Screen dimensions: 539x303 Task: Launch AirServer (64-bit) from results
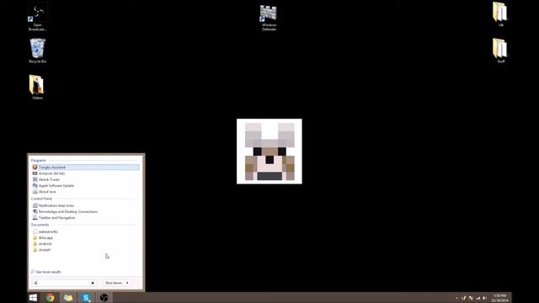[x=85, y=173]
